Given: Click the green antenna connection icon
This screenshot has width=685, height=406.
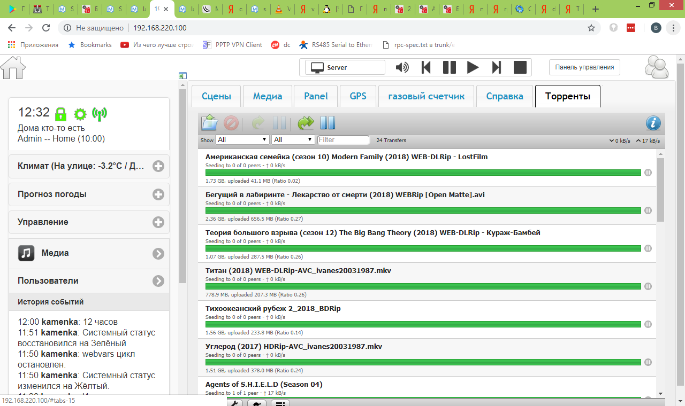Looking at the screenshot, I should click(100, 113).
